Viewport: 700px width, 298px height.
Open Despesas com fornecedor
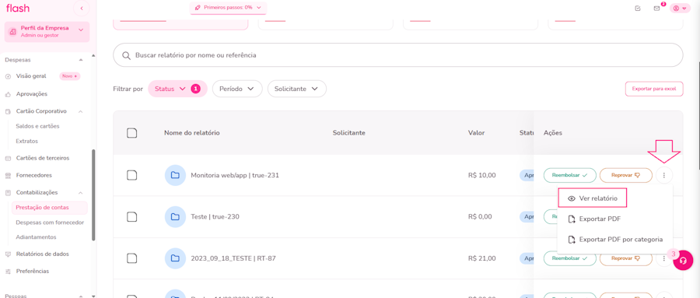[50, 223]
